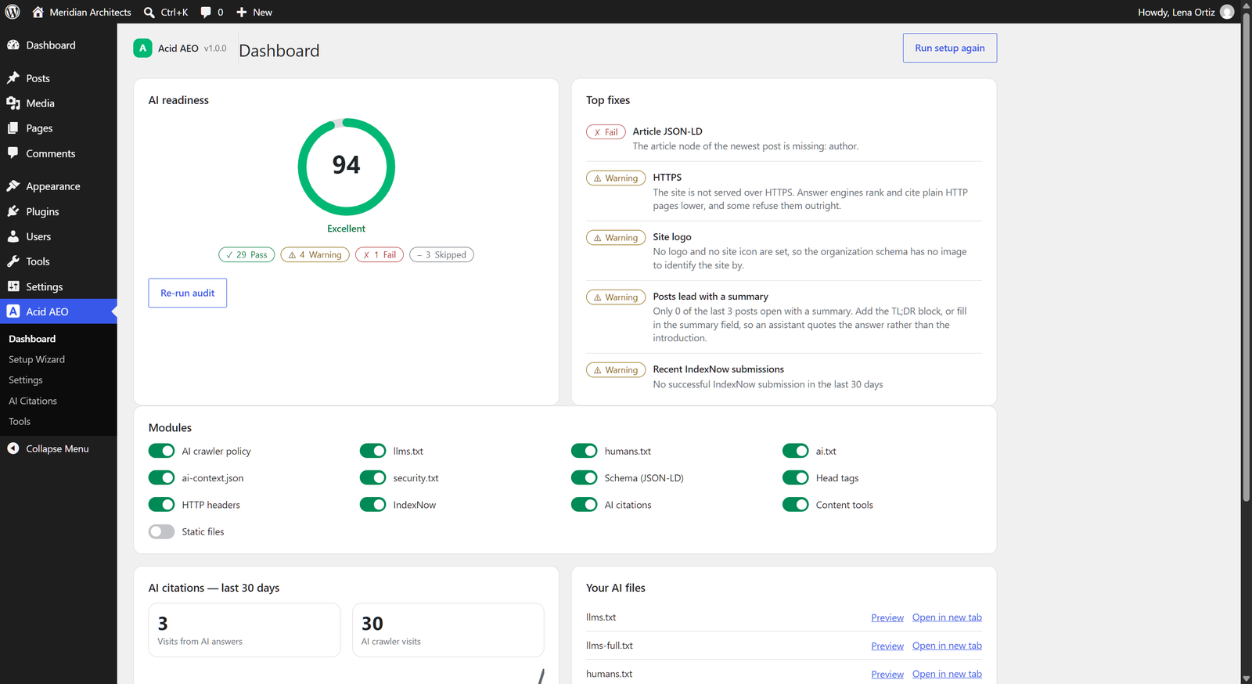Click the Plugins plug icon
The height and width of the screenshot is (684, 1252).
(x=13, y=211)
